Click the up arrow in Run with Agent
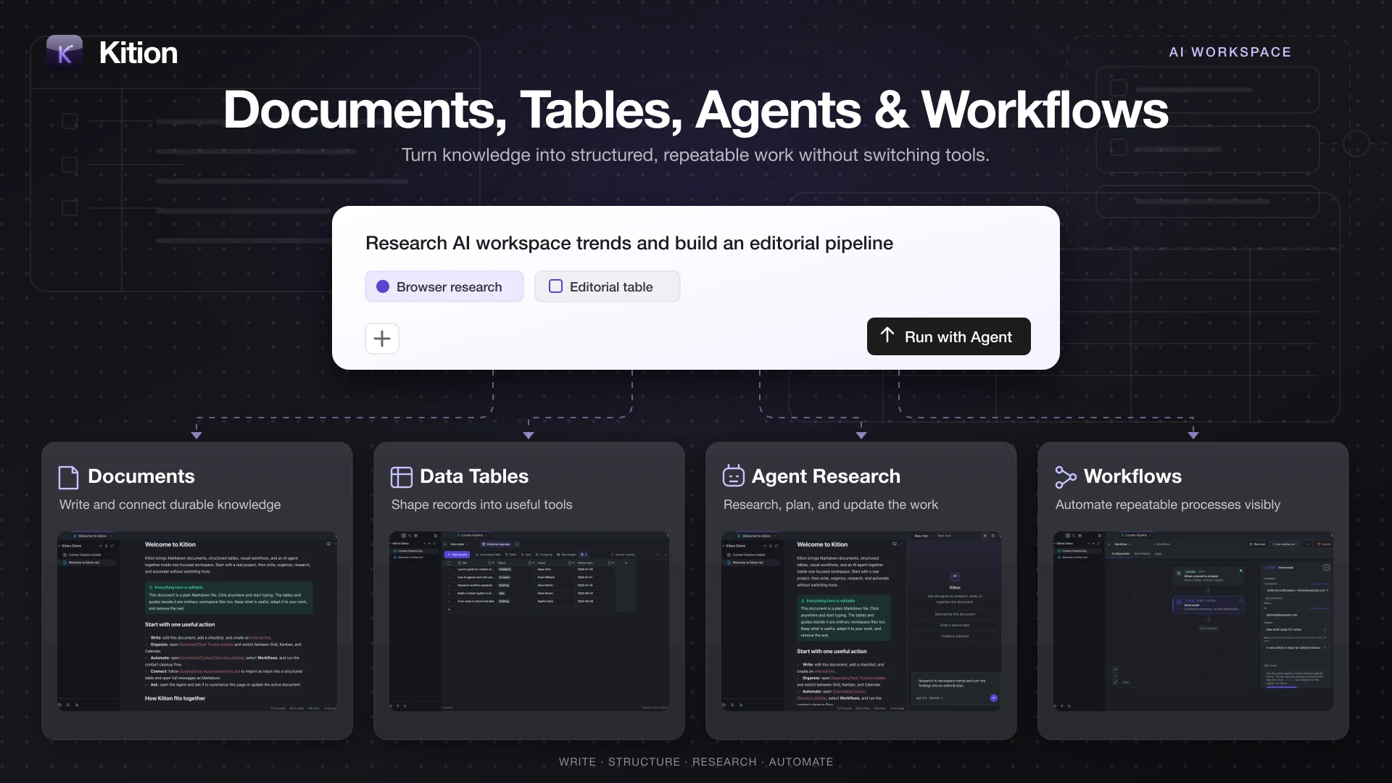 click(x=887, y=335)
